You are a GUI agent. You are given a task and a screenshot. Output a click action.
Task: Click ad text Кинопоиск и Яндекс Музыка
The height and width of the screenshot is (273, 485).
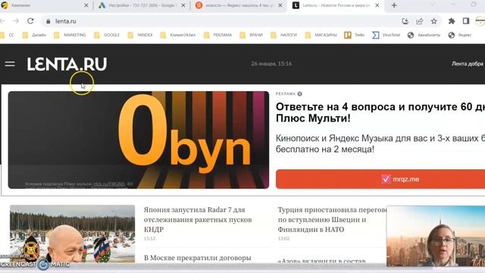click(380, 143)
